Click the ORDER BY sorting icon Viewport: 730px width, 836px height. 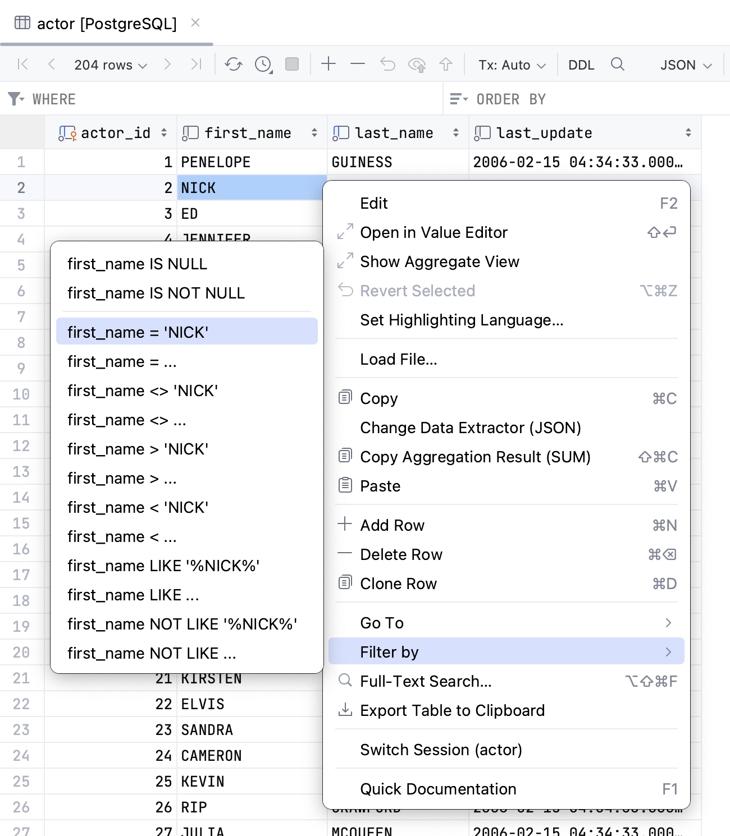click(x=458, y=99)
